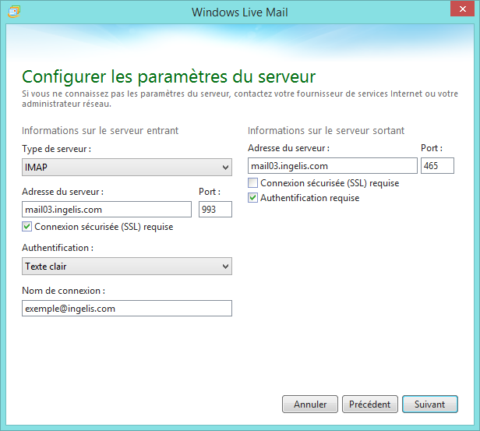The width and height of the screenshot is (480, 431).
Task: Click the 'Nom de connexion :' label
Action: click(63, 291)
